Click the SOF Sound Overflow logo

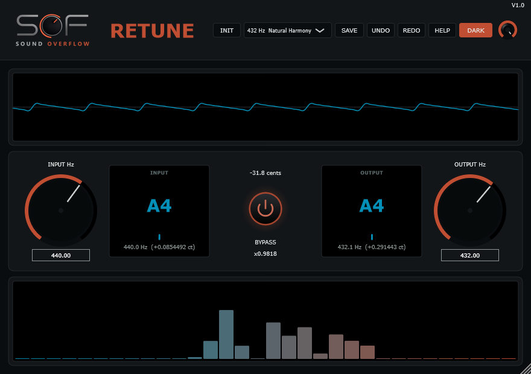pos(52,30)
